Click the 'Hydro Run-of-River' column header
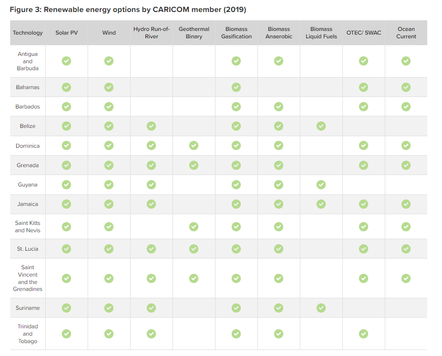The height and width of the screenshot is (356, 442). (x=151, y=33)
